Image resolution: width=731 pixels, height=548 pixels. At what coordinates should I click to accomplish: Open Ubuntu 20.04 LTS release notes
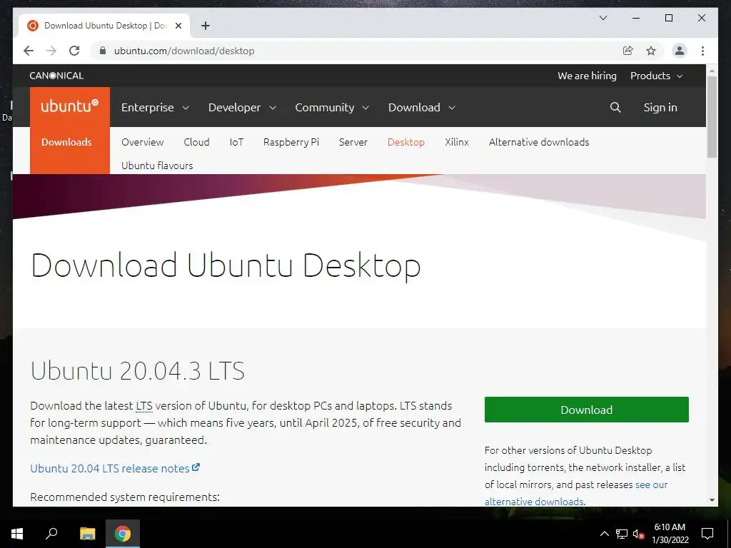click(x=115, y=468)
